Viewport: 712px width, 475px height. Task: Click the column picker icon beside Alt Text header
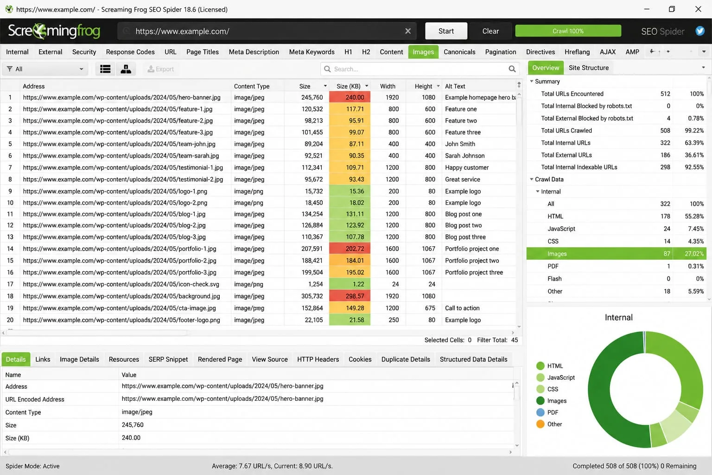point(519,85)
